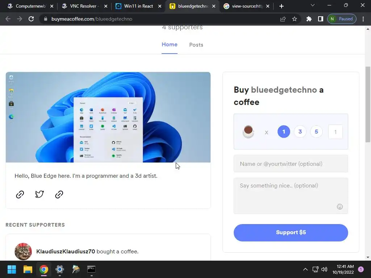Close the Computernewb tab

52,6
